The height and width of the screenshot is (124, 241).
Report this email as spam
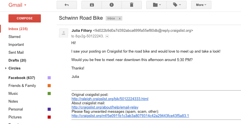tap(111, 5)
